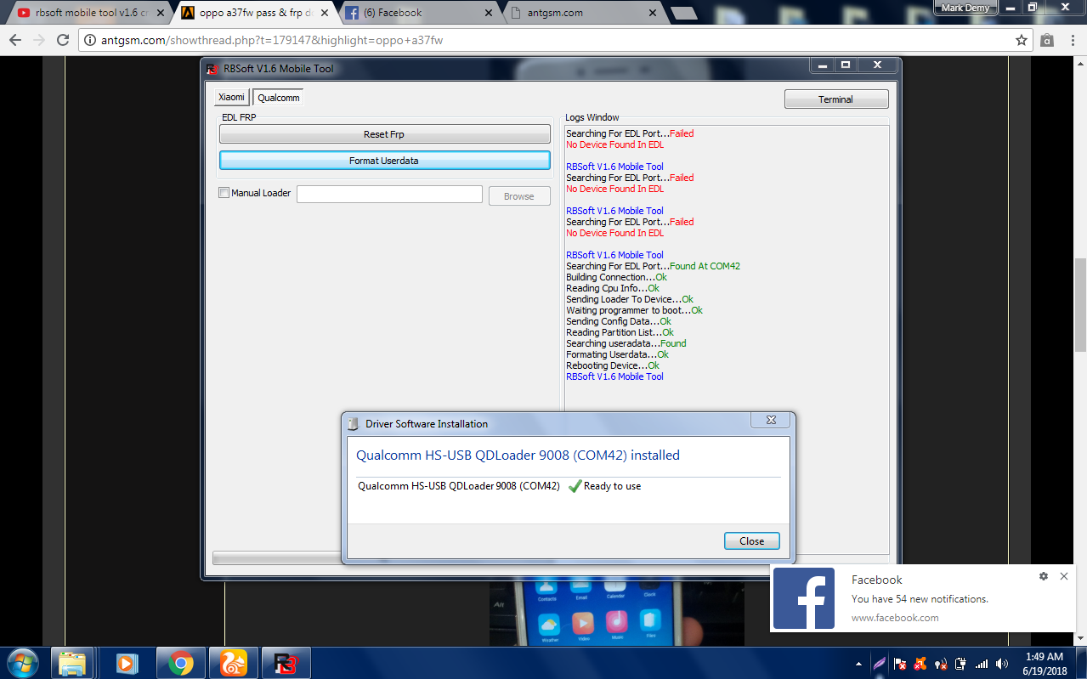Click the 'Rebooting Device...Ok' log line
Screen dimensions: 1087x679
pyautogui.click(x=613, y=365)
